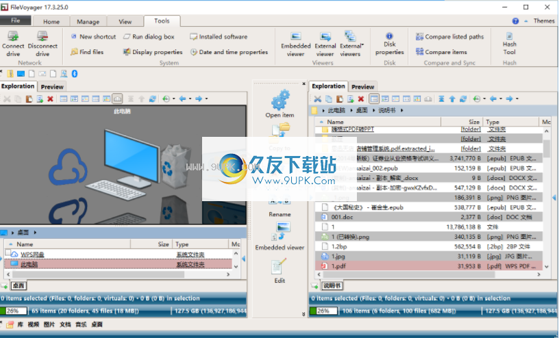Viewport: 559px width, 338px height.
Task: Switch to the Manage ribbon tab
Action: [88, 21]
